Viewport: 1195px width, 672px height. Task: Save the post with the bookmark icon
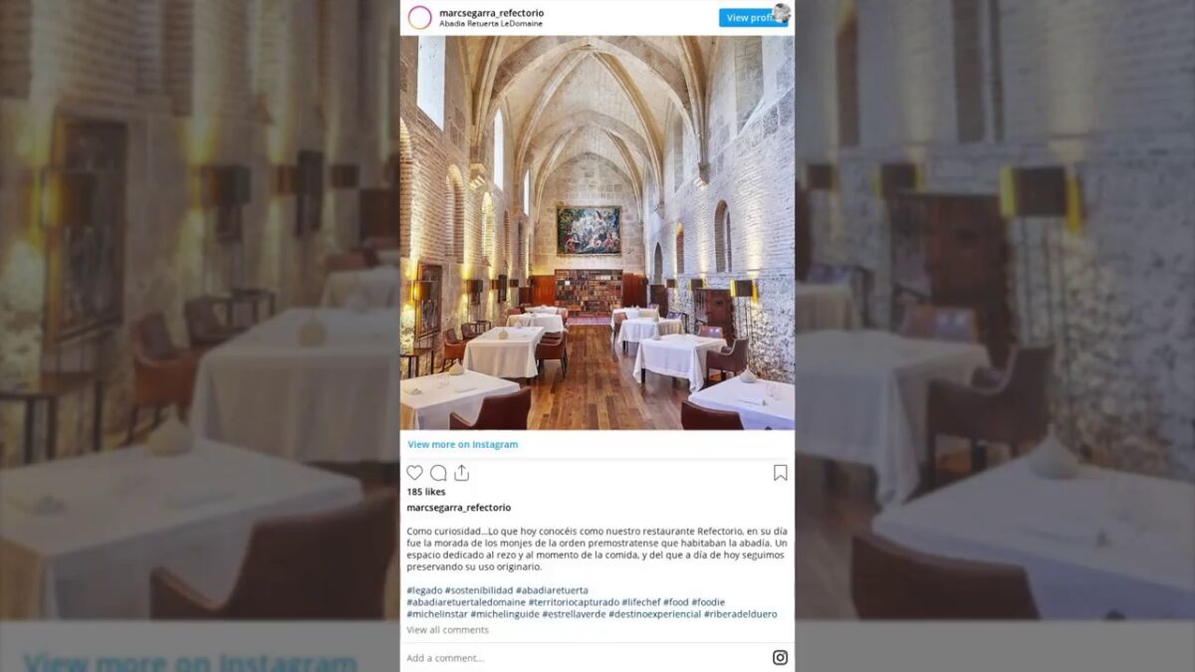(781, 473)
